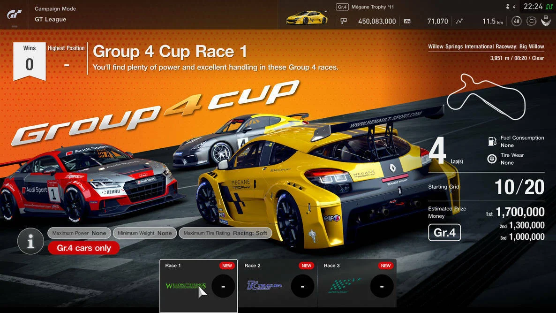This screenshot has width=556, height=313.
Task: Click the information icon above Gr.4 cars only
Action: (30, 241)
